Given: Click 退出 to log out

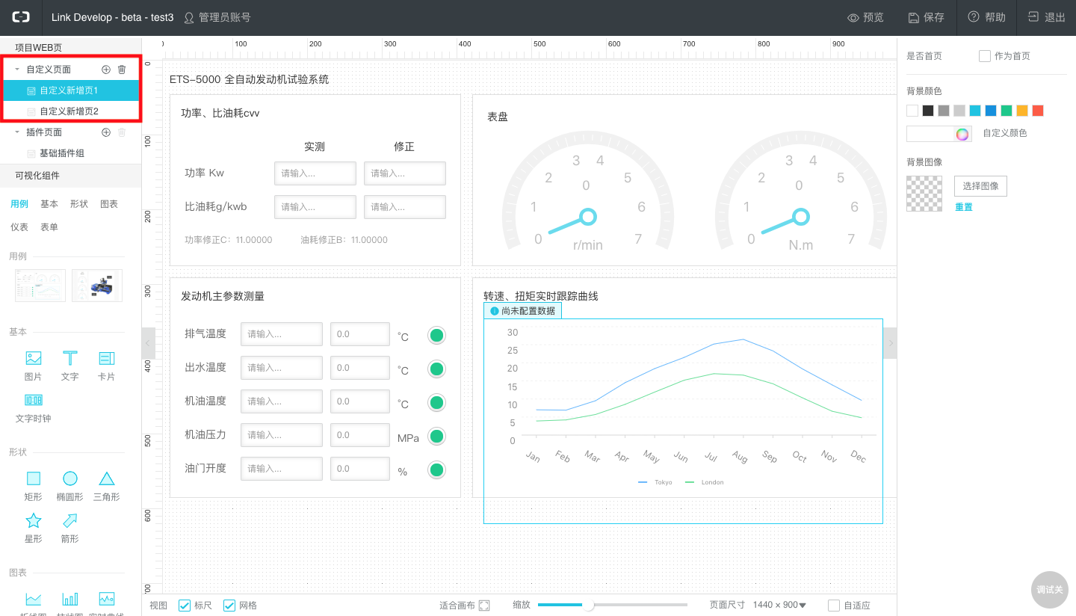Looking at the screenshot, I should 1046,17.
